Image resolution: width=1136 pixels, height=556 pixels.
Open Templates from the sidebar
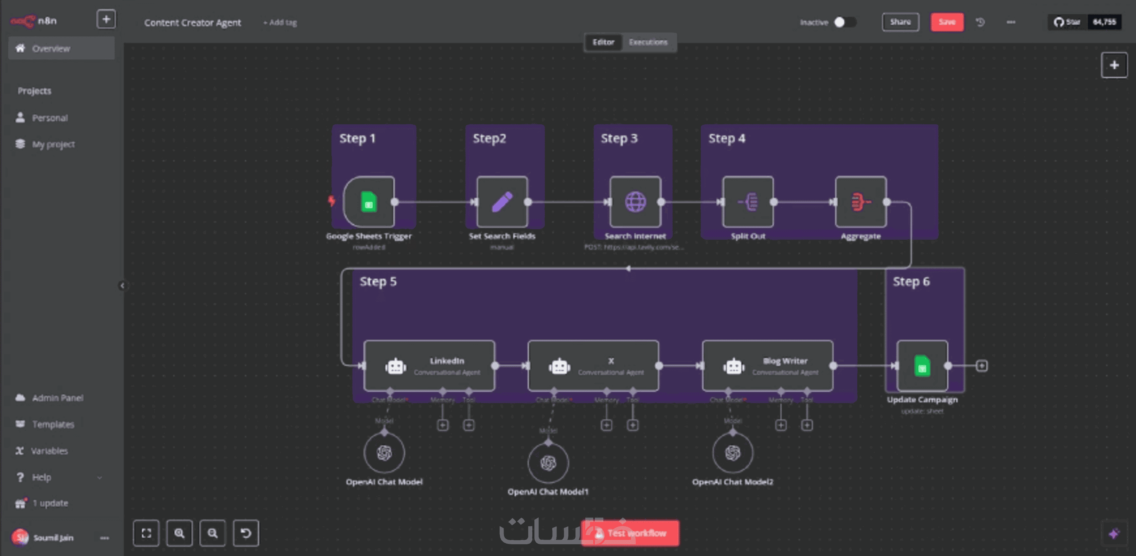click(53, 424)
